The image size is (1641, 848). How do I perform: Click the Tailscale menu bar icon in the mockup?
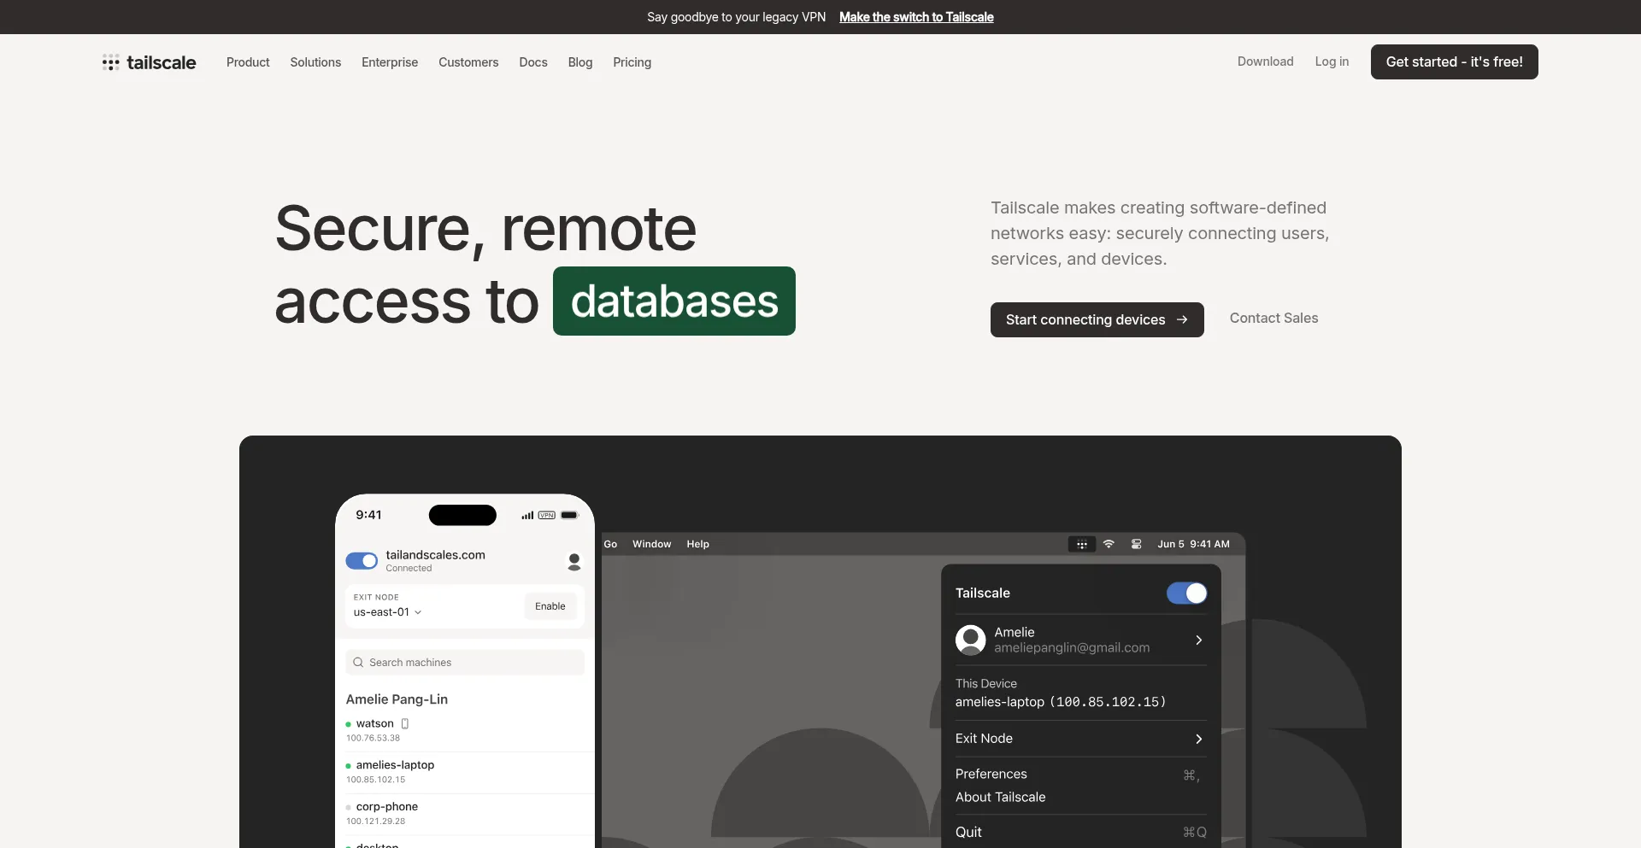[1082, 544]
